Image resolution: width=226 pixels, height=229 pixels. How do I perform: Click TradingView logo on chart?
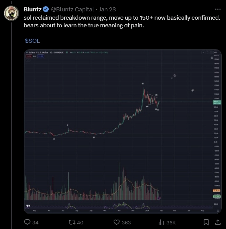pos(28,206)
